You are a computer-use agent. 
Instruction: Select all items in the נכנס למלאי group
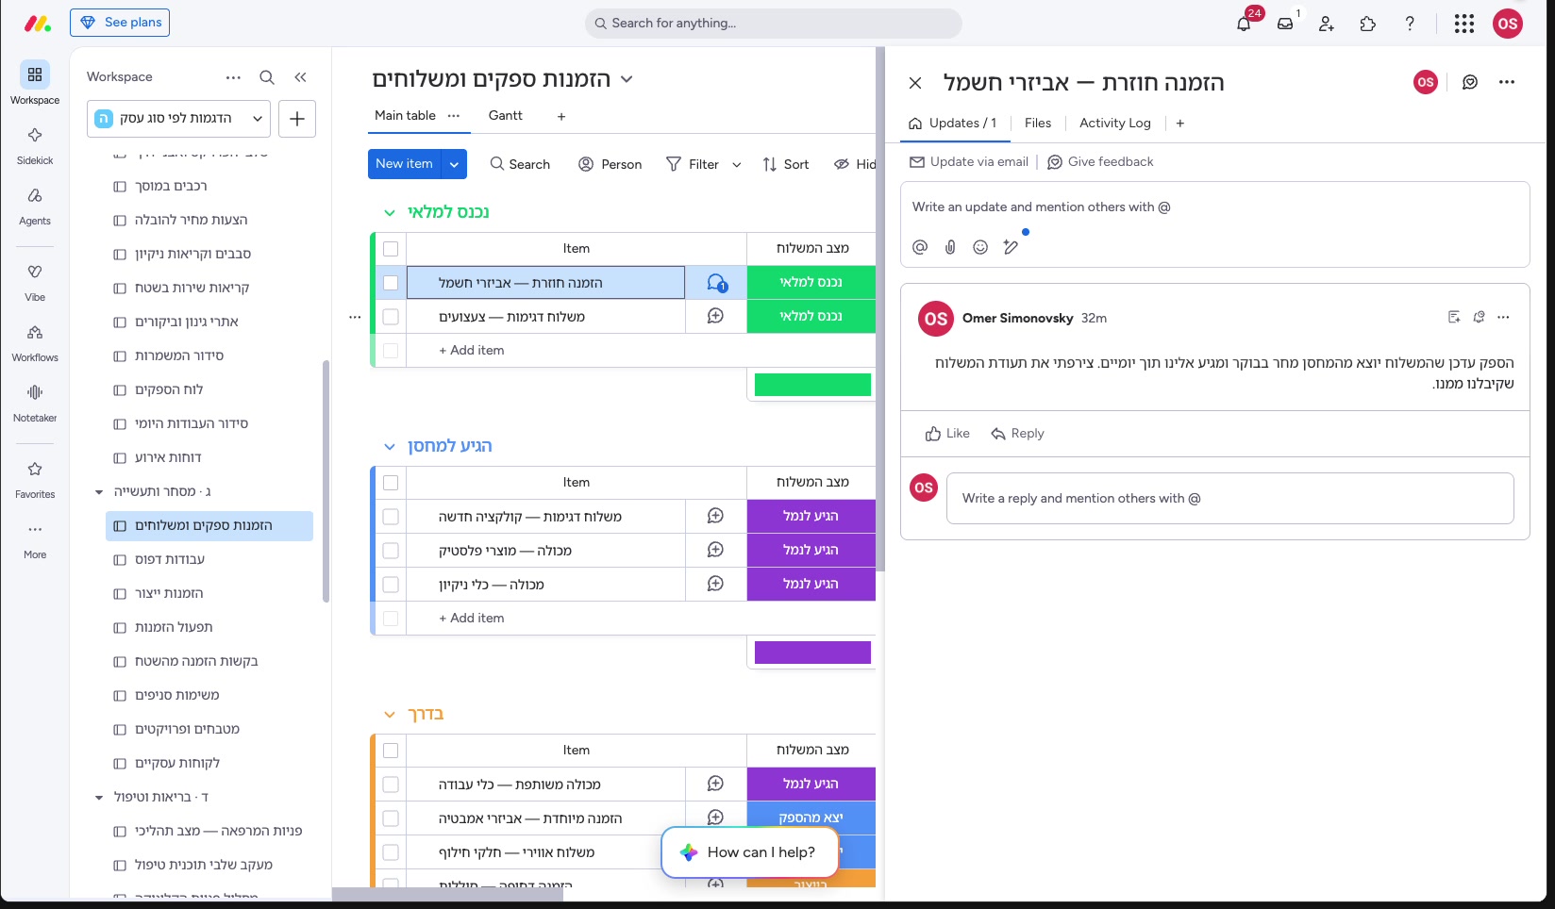[391, 249]
